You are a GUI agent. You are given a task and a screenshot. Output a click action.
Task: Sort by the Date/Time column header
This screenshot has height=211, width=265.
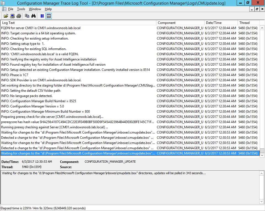tap(221, 23)
